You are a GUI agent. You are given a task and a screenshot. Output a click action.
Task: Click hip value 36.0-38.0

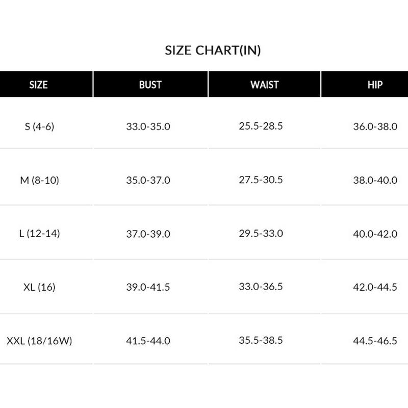pyautogui.click(x=375, y=126)
